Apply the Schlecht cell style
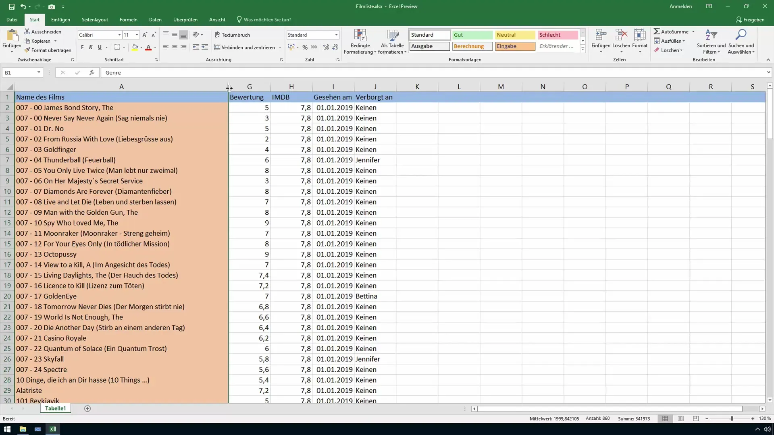 tap(558, 35)
